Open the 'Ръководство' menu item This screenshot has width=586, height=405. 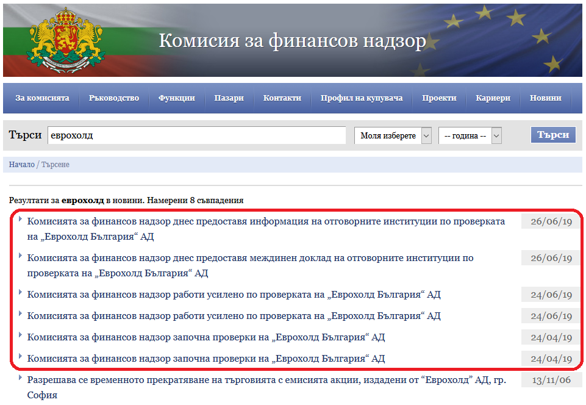[x=114, y=98]
